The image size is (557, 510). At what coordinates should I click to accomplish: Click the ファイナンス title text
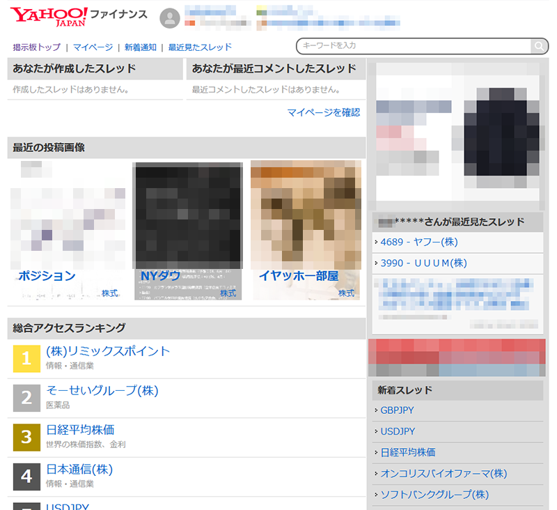coord(118,14)
